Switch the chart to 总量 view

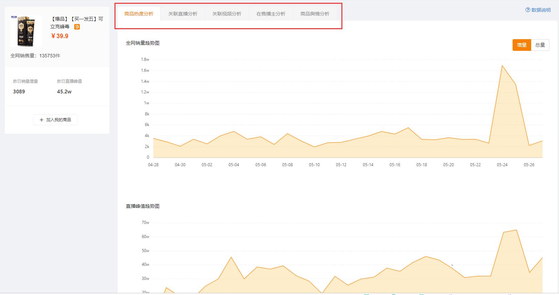(x=540, y=45)
